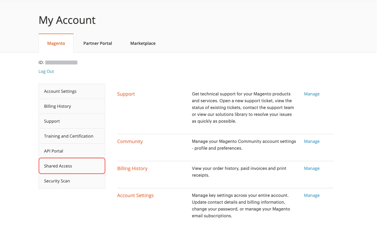The image size is (377, 227).
Task: Go to API Portal in the sidebar
Action: [53, 151]
